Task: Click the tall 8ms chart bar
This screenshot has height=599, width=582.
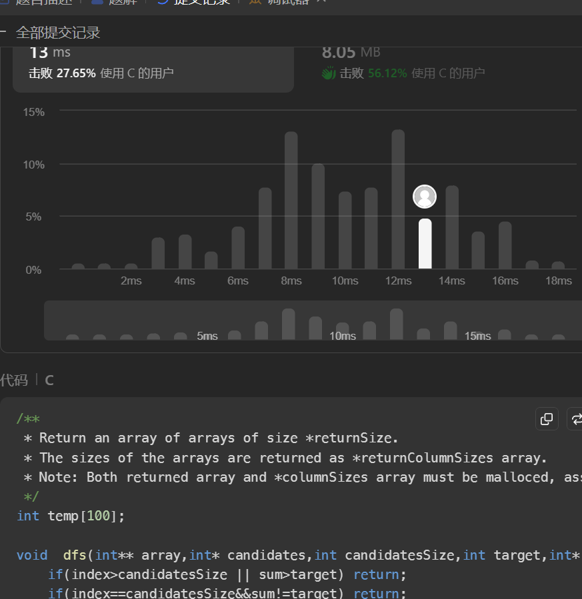Action: click(x=291, y=200)
